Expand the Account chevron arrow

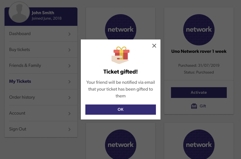click(x=69, y=114)
